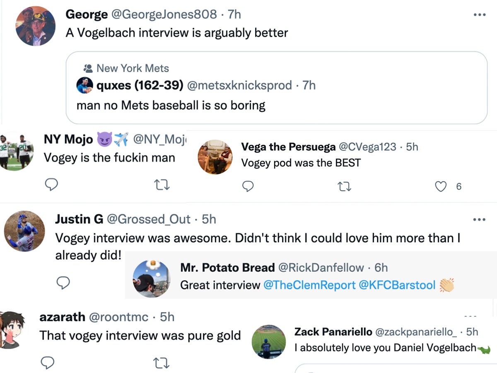
Task: Like Vega the Persuega's tweet
Action: (441, 187)
